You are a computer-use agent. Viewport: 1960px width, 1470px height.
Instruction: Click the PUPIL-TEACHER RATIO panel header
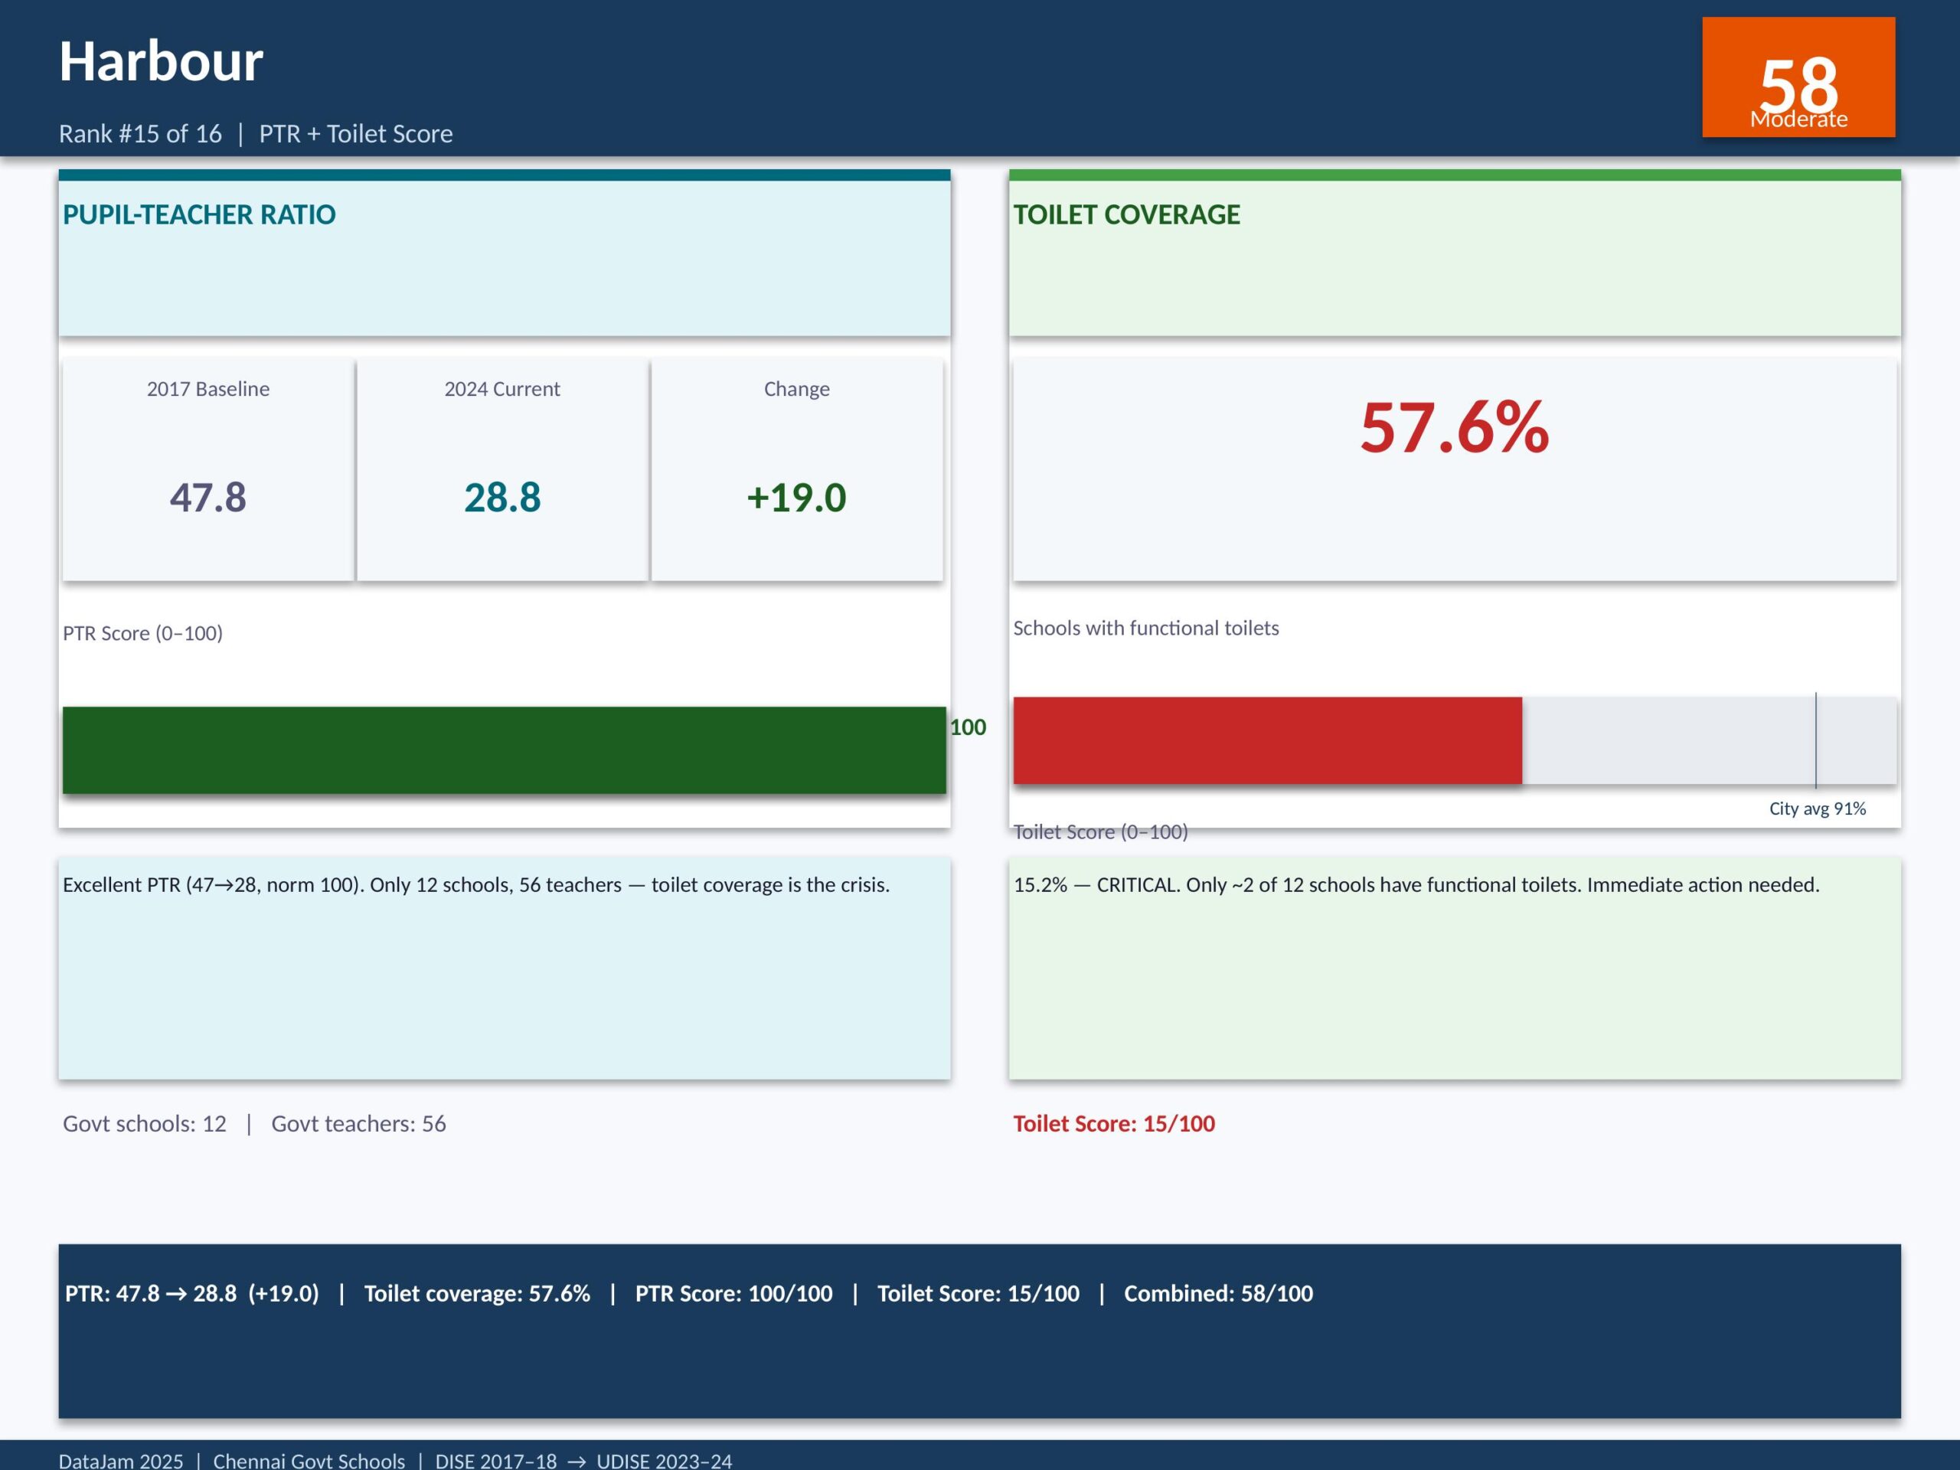(x=198, y=214)
